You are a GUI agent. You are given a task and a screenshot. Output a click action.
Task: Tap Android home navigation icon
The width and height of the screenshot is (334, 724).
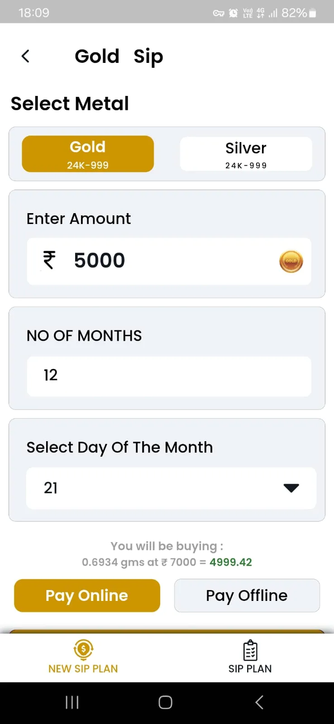165,702
